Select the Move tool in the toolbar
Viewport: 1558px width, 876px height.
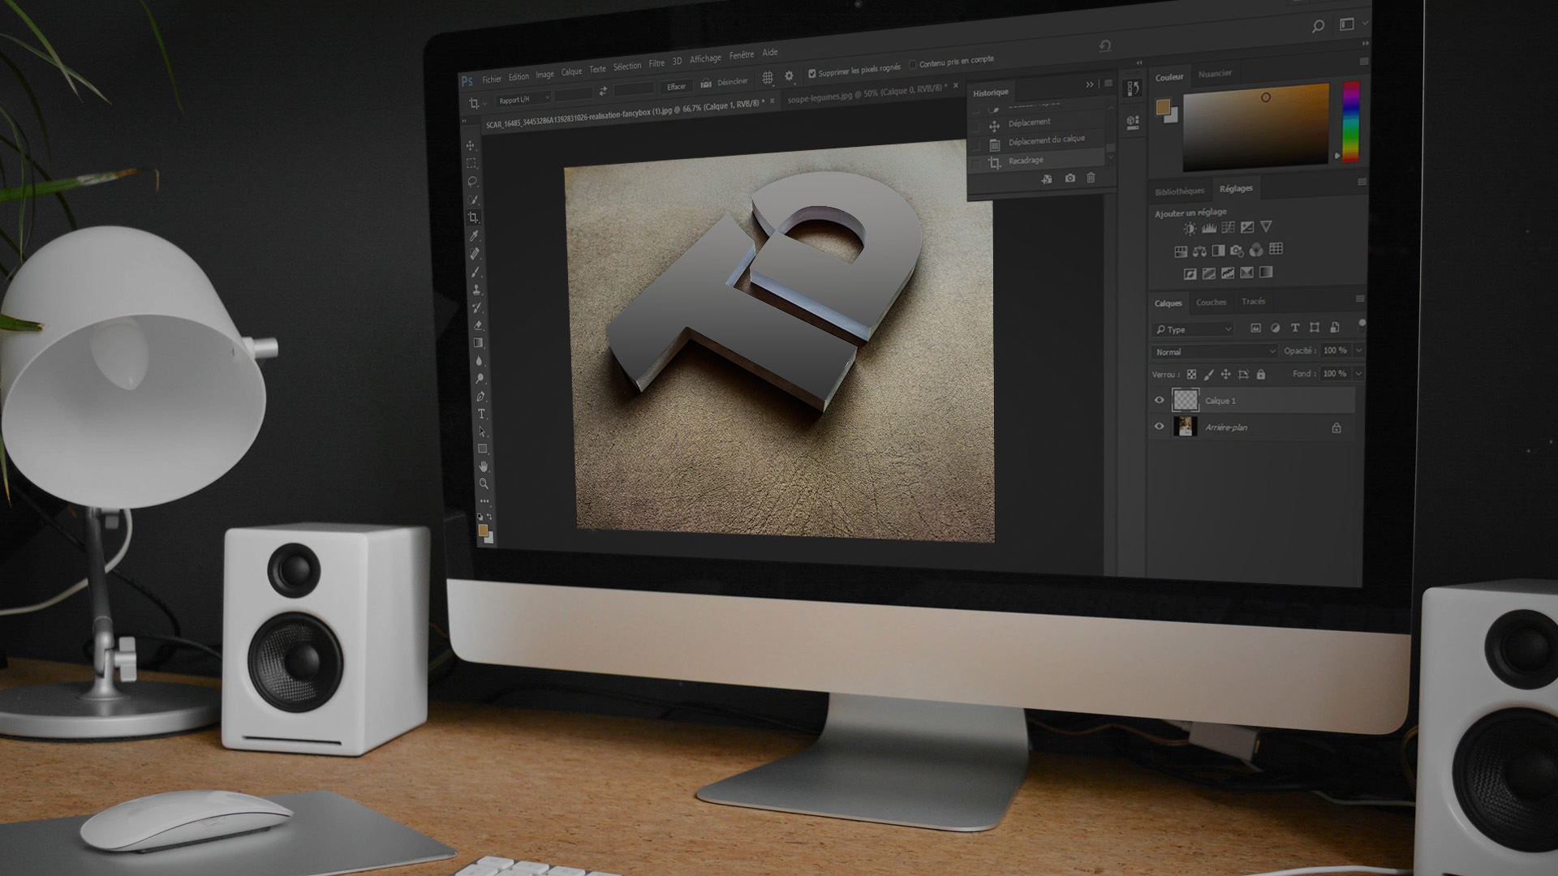(470, 145)
